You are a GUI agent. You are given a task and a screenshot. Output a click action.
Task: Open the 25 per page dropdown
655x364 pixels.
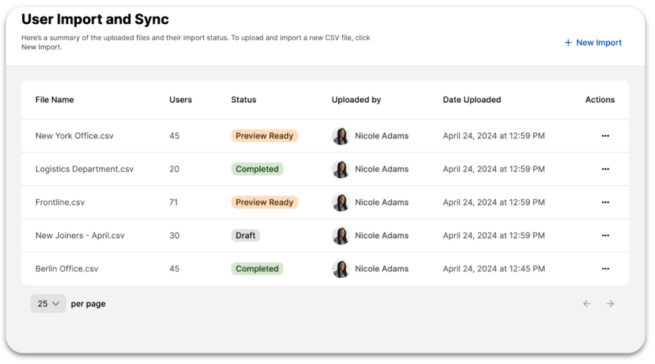tap(49, 303)
